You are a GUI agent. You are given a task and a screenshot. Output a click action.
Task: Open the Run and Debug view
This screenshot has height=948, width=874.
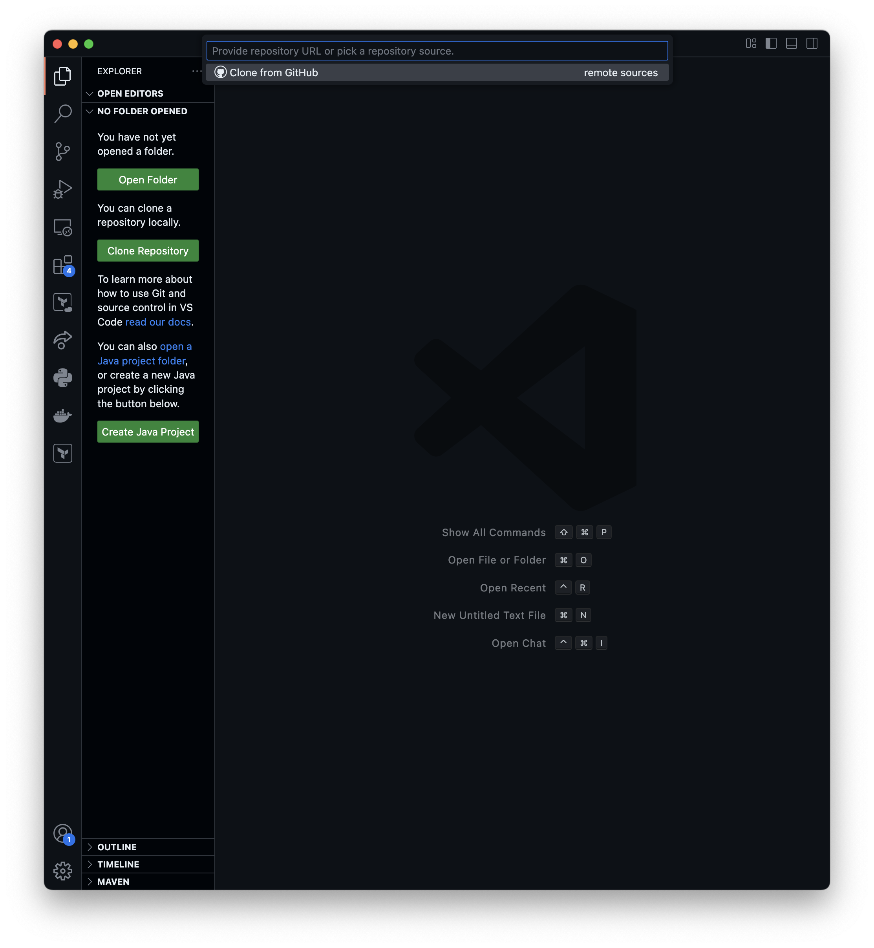62,189
